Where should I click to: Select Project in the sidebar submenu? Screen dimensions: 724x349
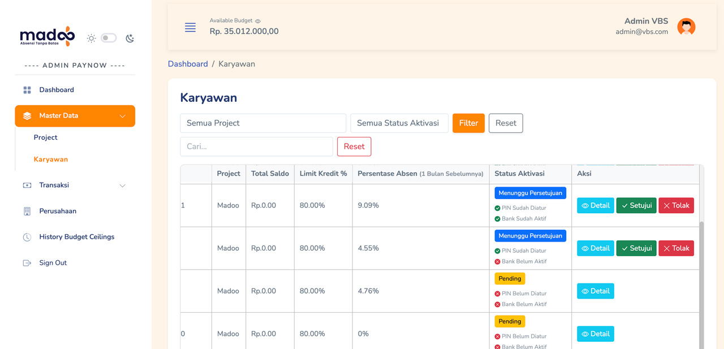click(46, 137)
